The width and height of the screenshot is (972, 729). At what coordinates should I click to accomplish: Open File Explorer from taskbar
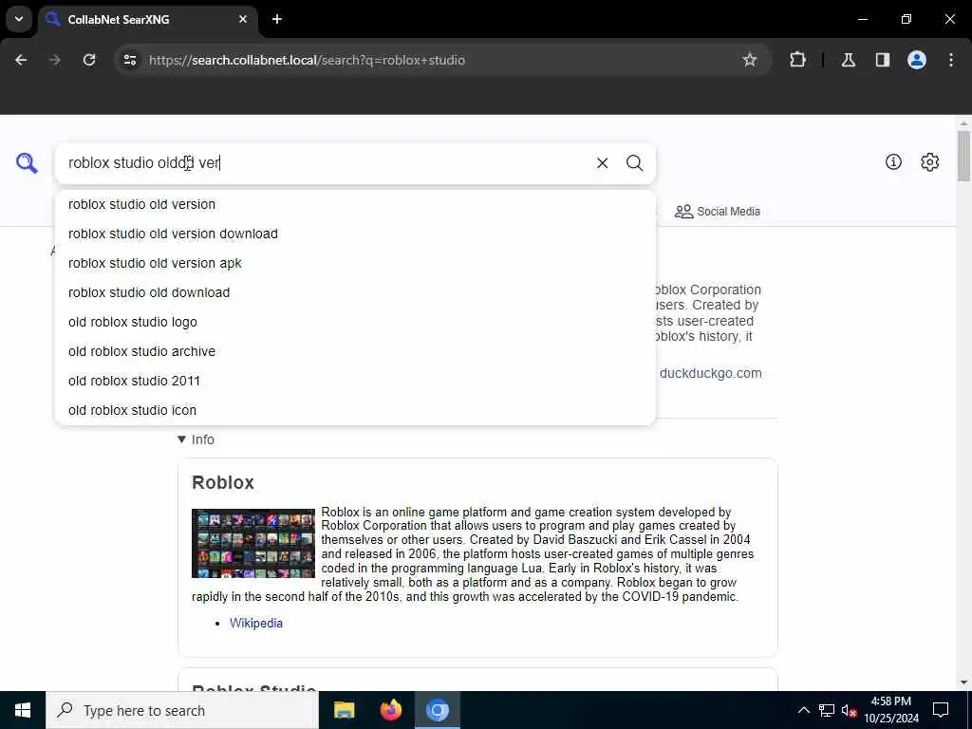344,710
